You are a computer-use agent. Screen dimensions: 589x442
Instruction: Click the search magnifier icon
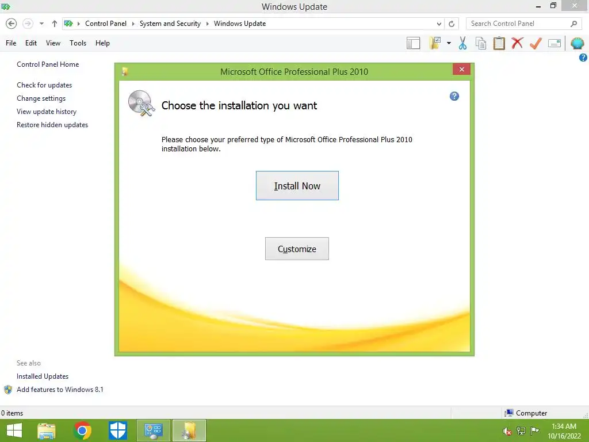573,24
